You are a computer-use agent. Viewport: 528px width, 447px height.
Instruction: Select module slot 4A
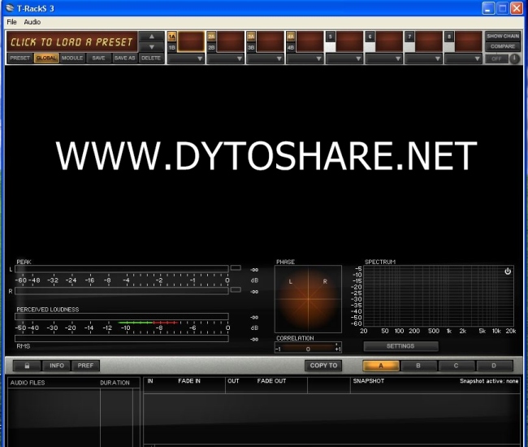click(291, 37)
